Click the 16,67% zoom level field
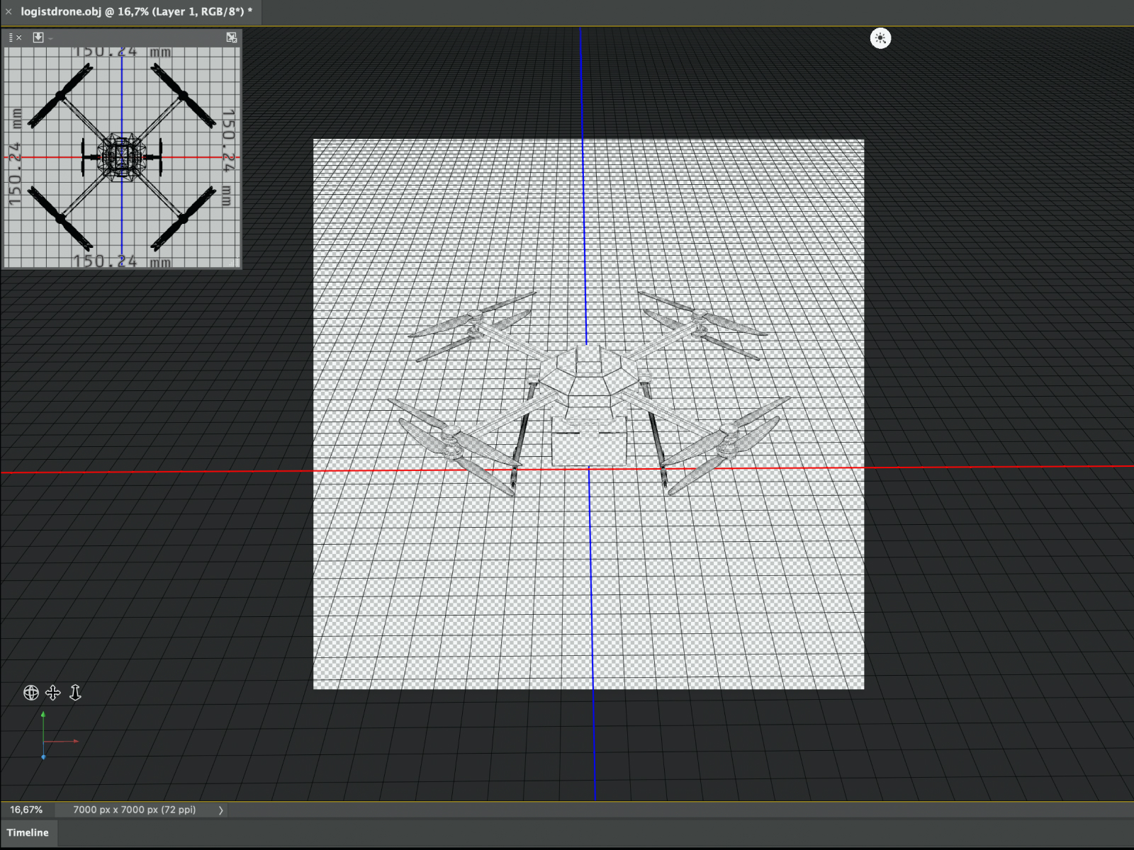1134x850 pixels. 26,810
